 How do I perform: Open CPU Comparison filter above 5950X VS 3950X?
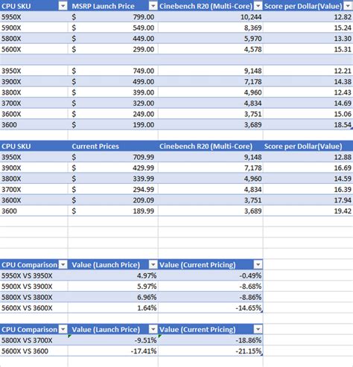[x=63, y=265]
